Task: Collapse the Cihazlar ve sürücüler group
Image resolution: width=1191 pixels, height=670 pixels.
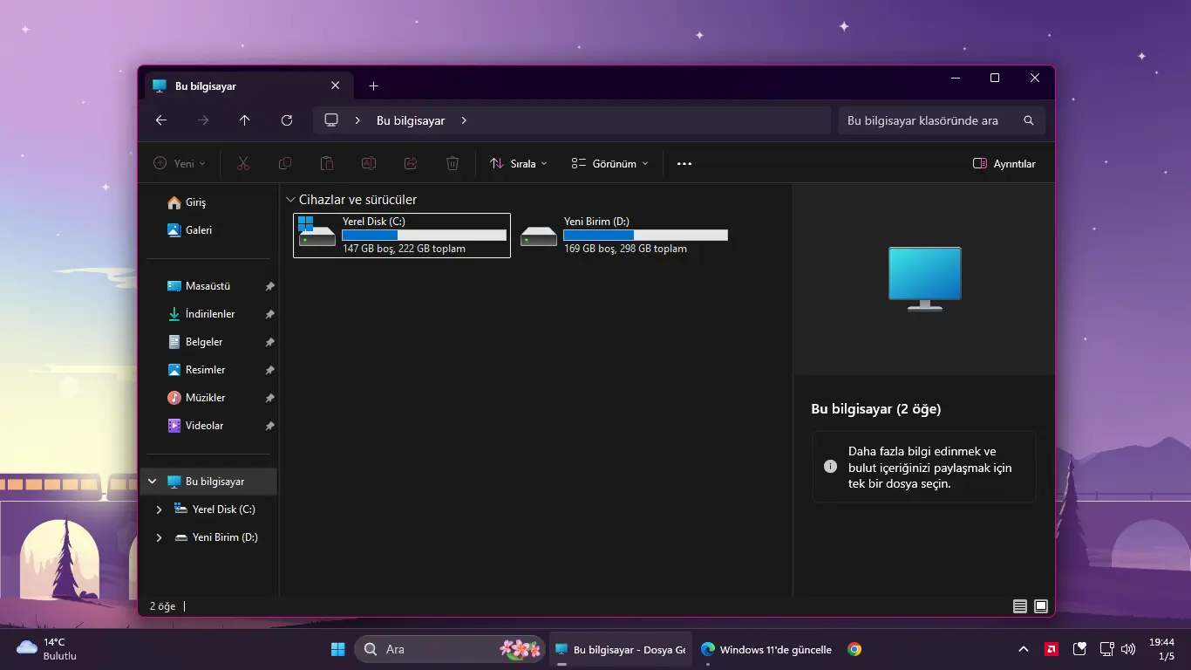Action: [290, 200]
